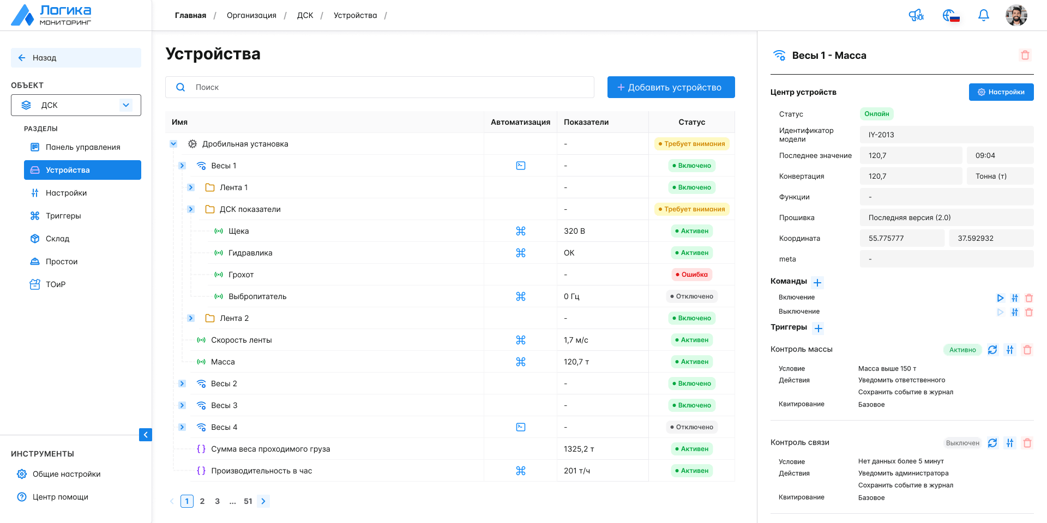Add a new trigger with plus icon
1047x523 pixels.
tap(819, 328)
